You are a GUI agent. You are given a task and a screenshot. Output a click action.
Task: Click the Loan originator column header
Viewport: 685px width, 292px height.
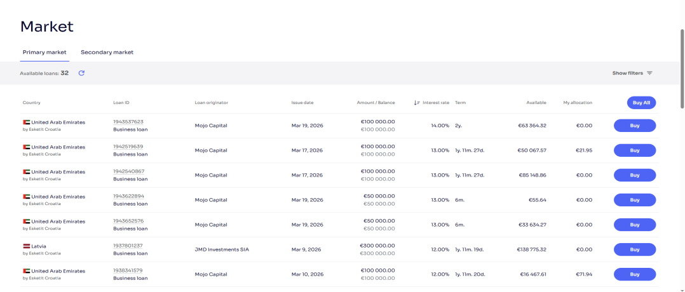[x=212, y=103]
